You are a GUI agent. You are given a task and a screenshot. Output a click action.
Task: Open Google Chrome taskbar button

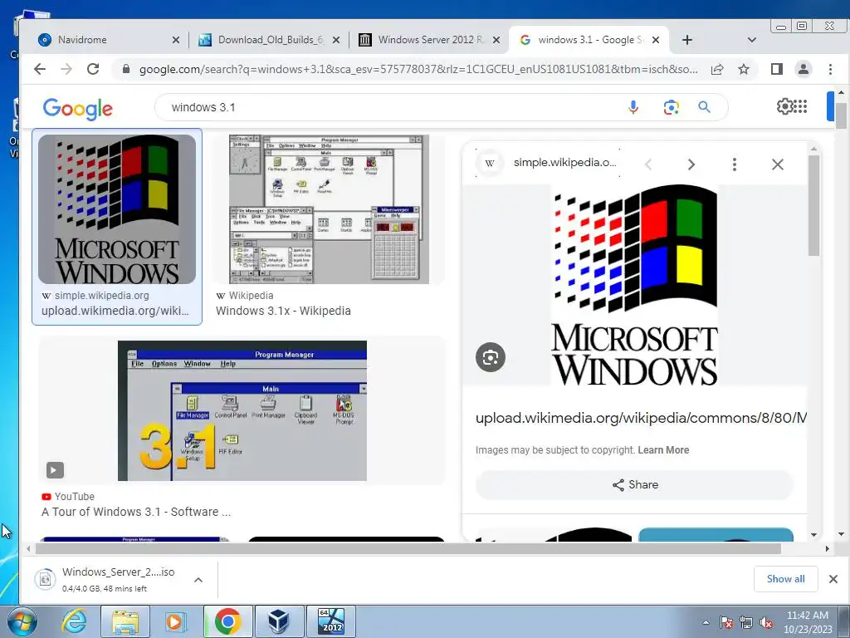pyautogui.click(x=227, y=621)
